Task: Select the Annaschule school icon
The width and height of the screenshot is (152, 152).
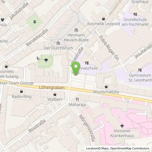Action: [87, 63]
